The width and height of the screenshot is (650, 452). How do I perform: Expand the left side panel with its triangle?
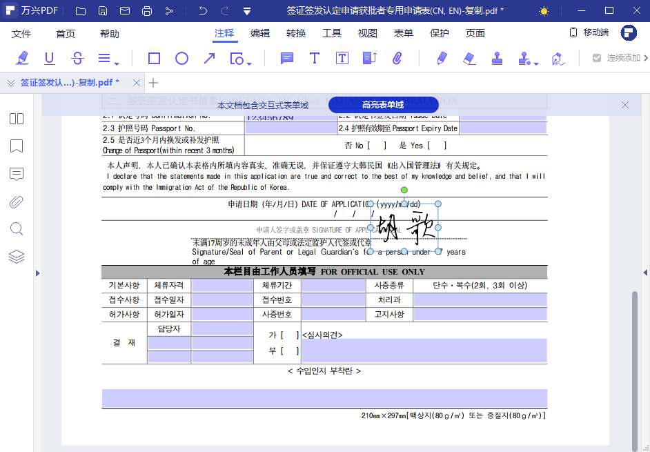coord(38,273)
